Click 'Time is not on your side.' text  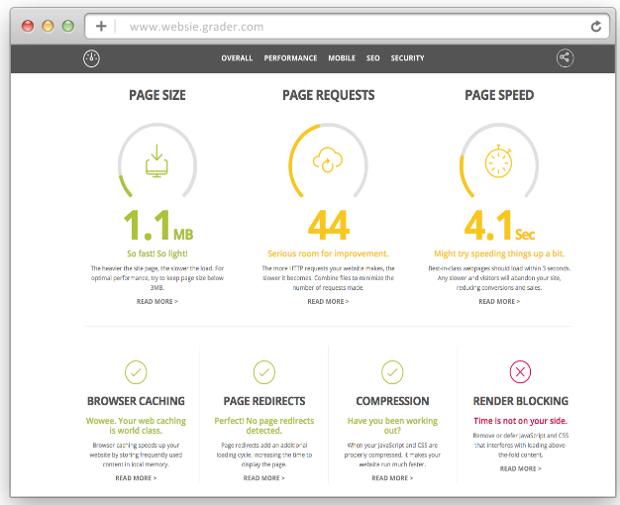click(520, 421)
